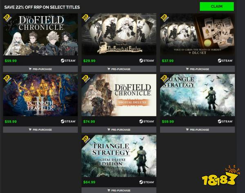The image size is (245, 193).
Task: Click Steam logo under DioField Chronicle $59.99
Action: (68, 61)
